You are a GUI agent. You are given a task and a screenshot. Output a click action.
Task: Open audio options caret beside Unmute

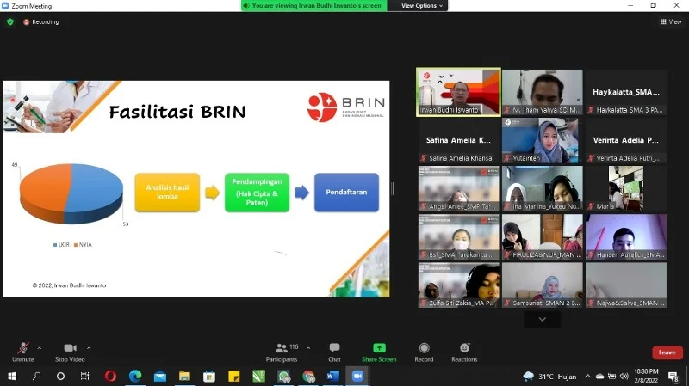(x=40, y=348)
